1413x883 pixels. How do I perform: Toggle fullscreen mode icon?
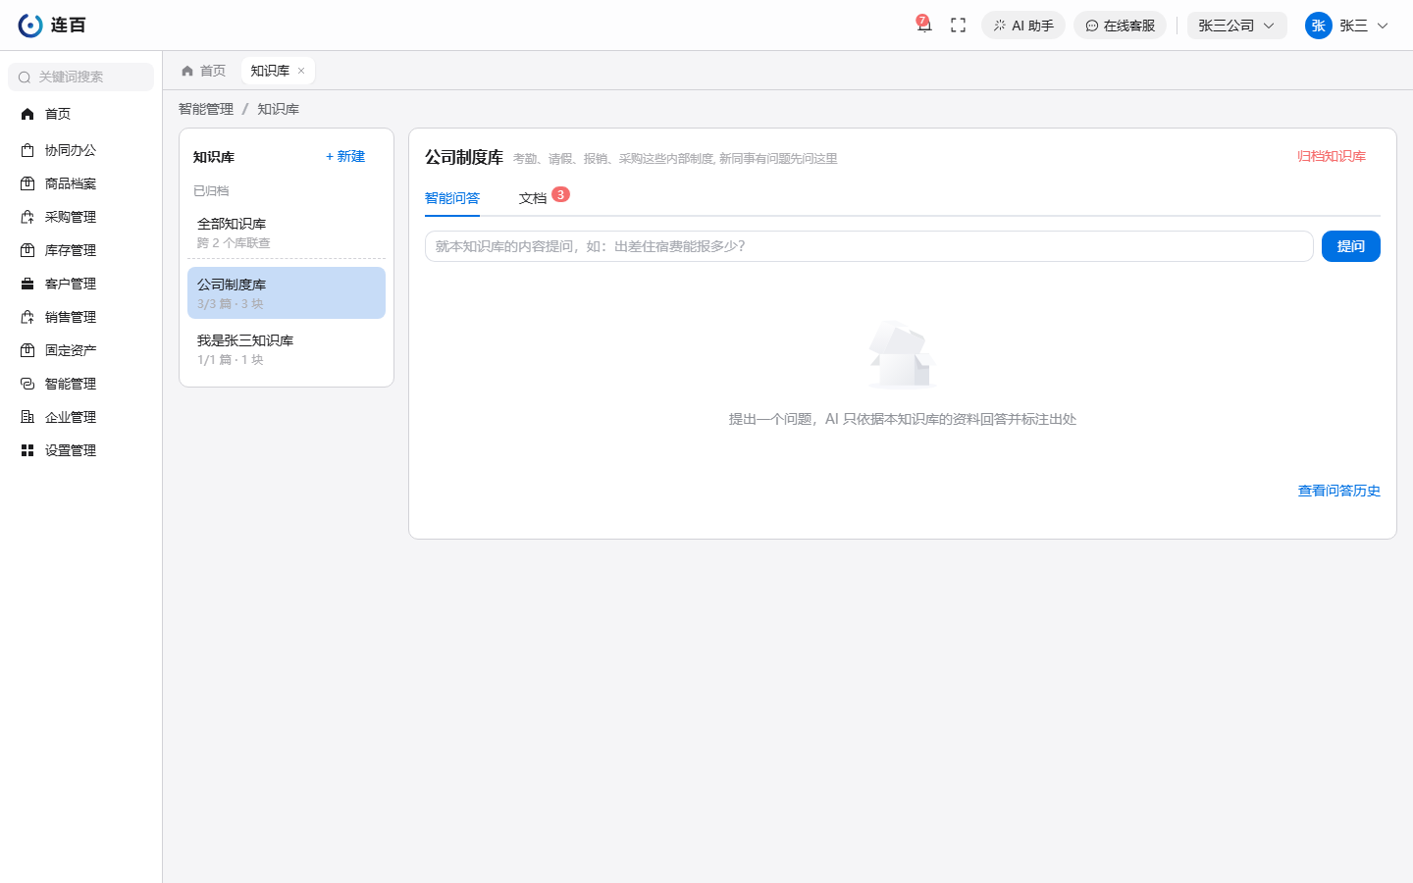[x=959, y=26]
